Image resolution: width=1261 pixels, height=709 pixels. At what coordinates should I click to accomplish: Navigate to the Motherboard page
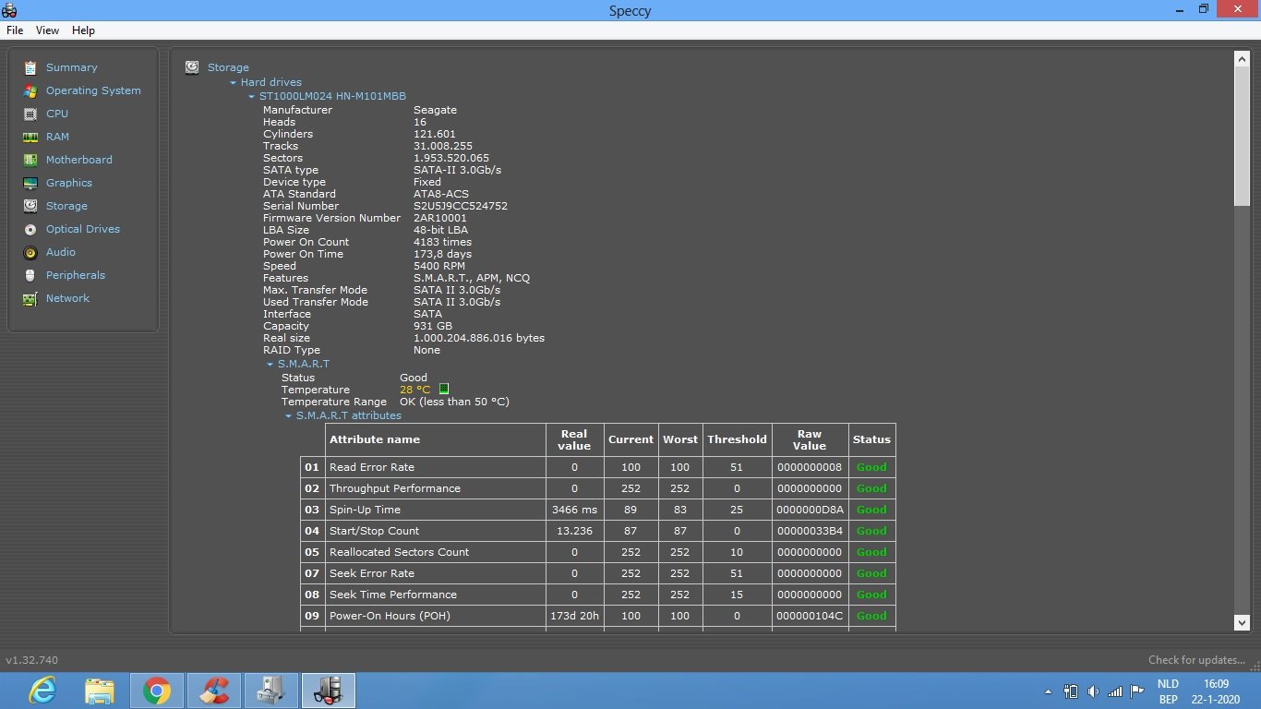coord(78,160)
